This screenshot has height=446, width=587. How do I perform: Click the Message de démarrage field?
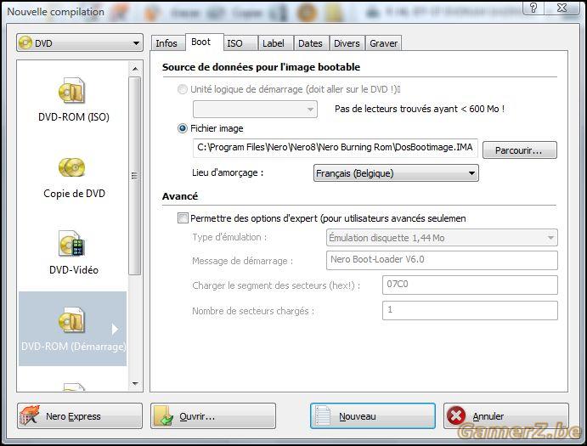pyautogui.click(x=442, y=260)
